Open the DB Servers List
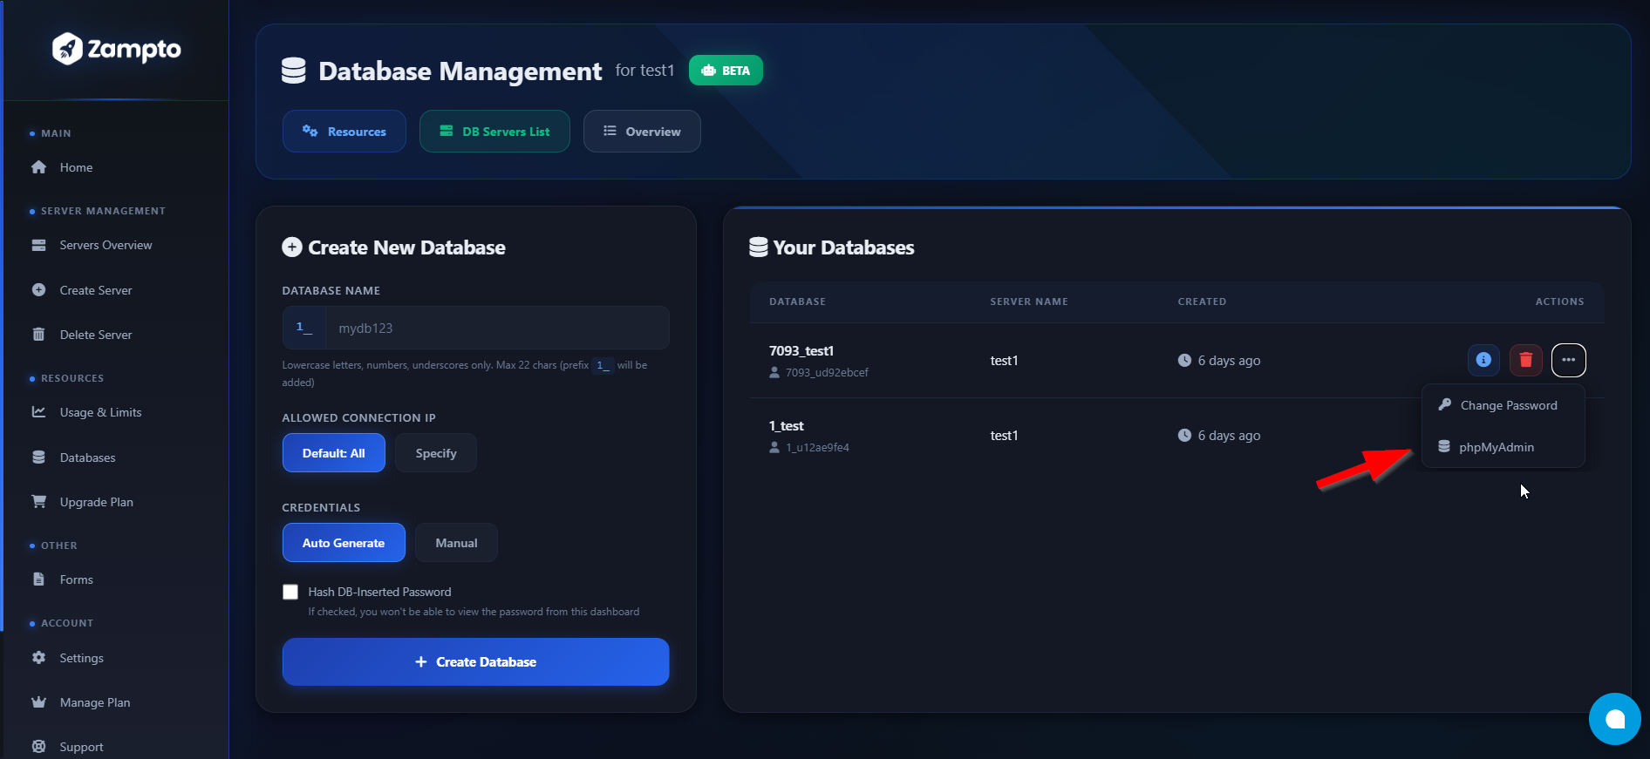Screen dimensions: 1650x759 point(494,132)
